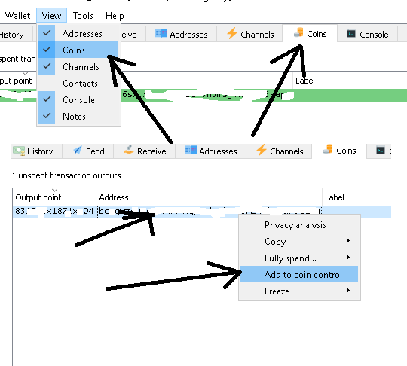Click the Coins stack icon in top tab

tap(298, 32)
